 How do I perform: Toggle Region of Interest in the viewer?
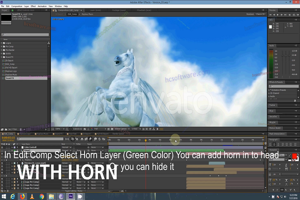[109, 129]
